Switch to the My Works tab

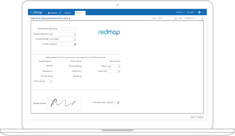coord(68,13)
